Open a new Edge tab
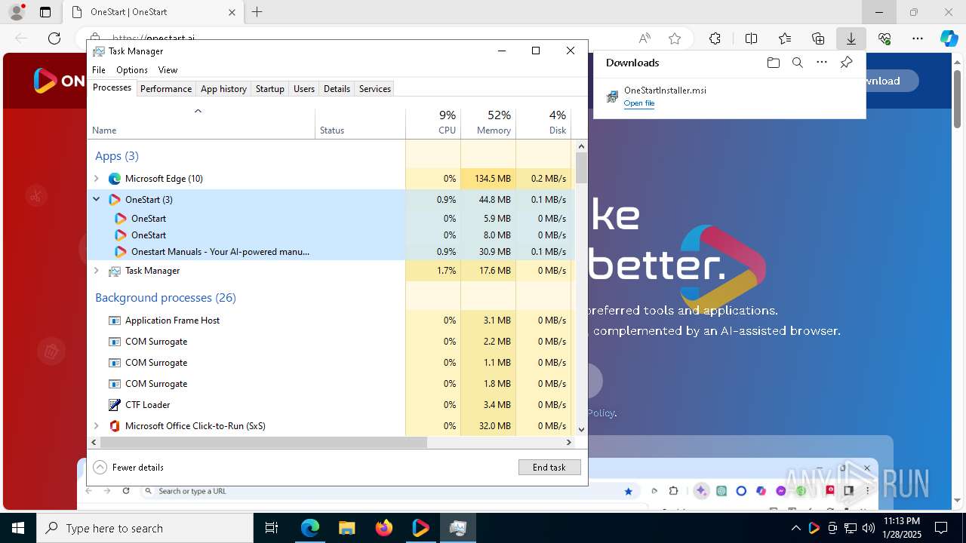The image size is (966, 543). point(257,12)
